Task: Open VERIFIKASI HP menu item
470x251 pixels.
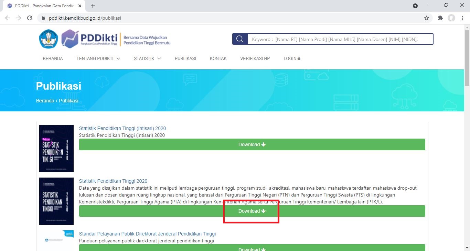Action: pyautogui.click(x=255, y=59)
